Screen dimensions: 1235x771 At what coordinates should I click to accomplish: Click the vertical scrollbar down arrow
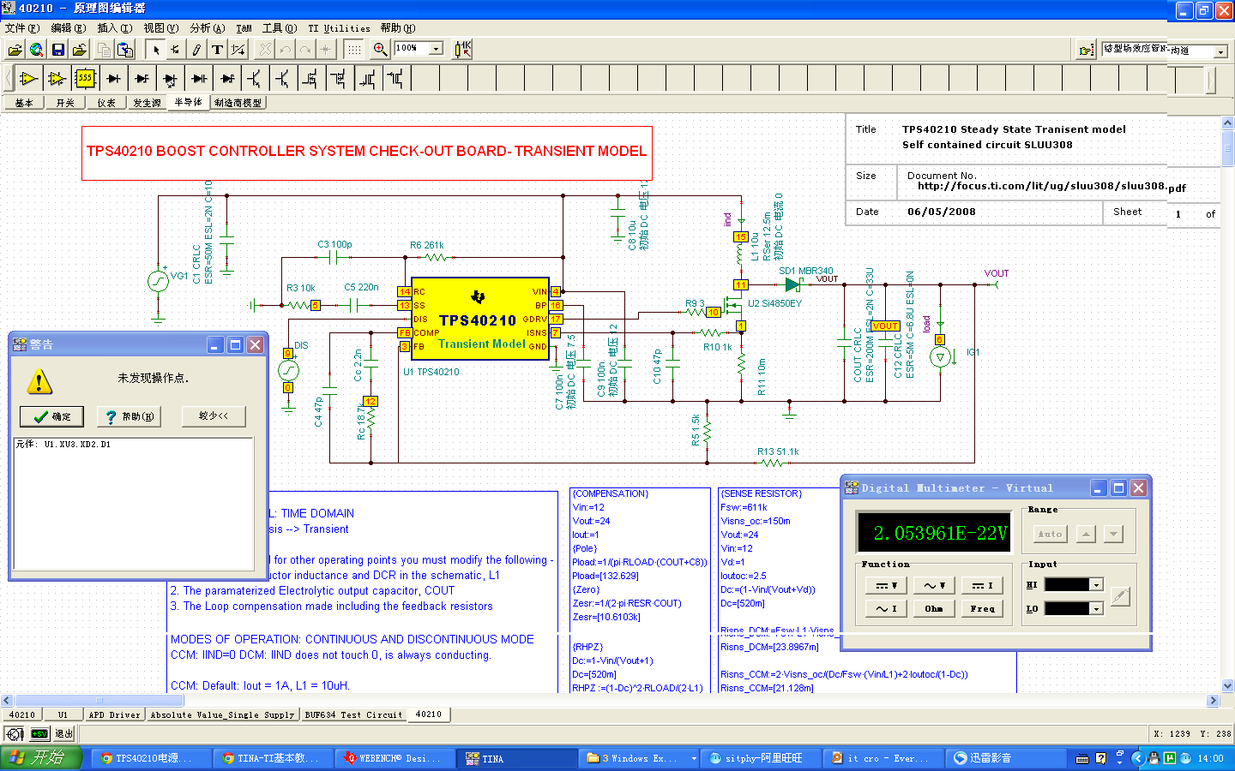click(1227, 686)
